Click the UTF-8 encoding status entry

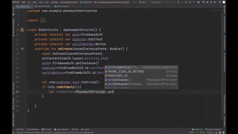click(202, 133)
